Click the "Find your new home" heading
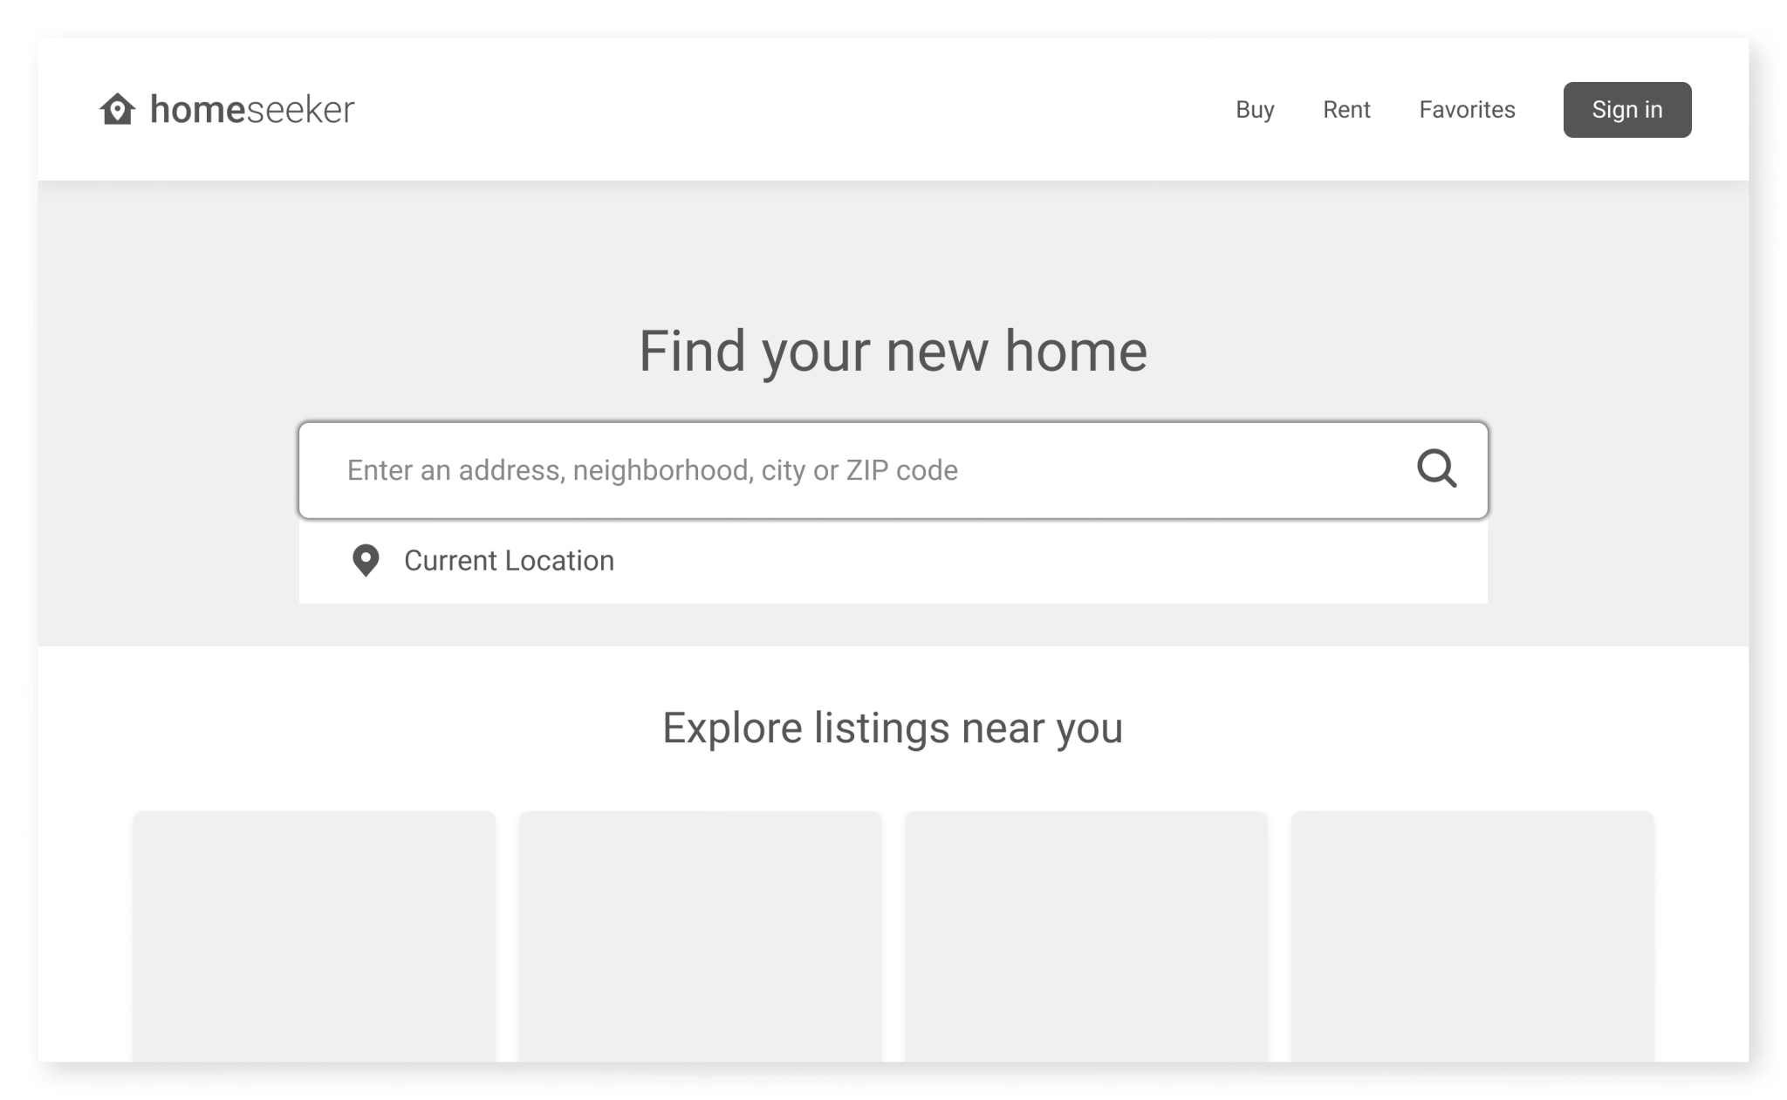 point(893,351)
